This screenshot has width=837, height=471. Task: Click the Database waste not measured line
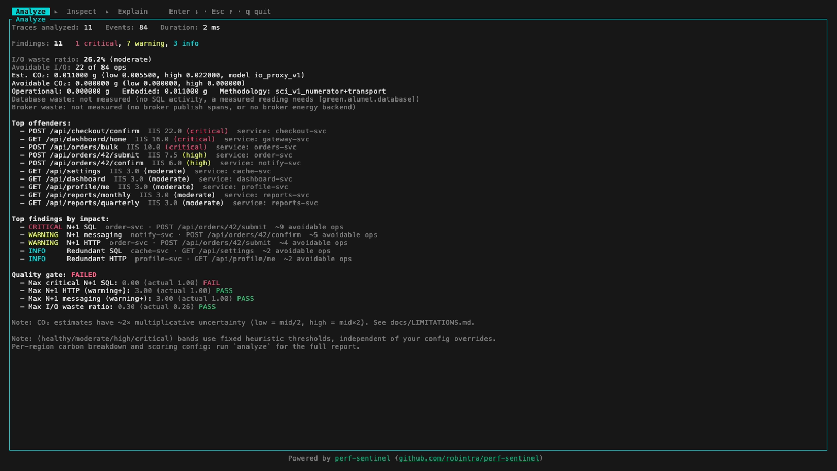point(216,99)
